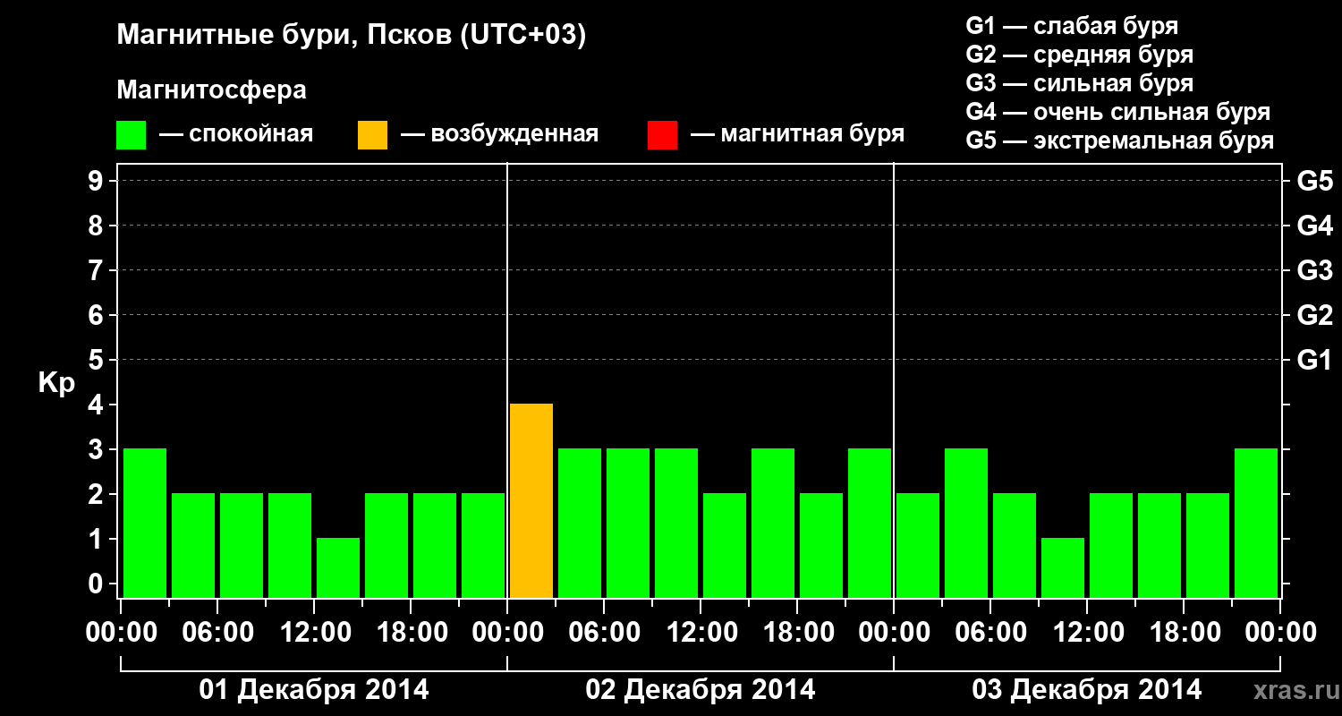The width and height of the screenshot is (1342, 716).
Task: Click the 21:00–24:00 bar on 01 December
Action: point(483,545)
